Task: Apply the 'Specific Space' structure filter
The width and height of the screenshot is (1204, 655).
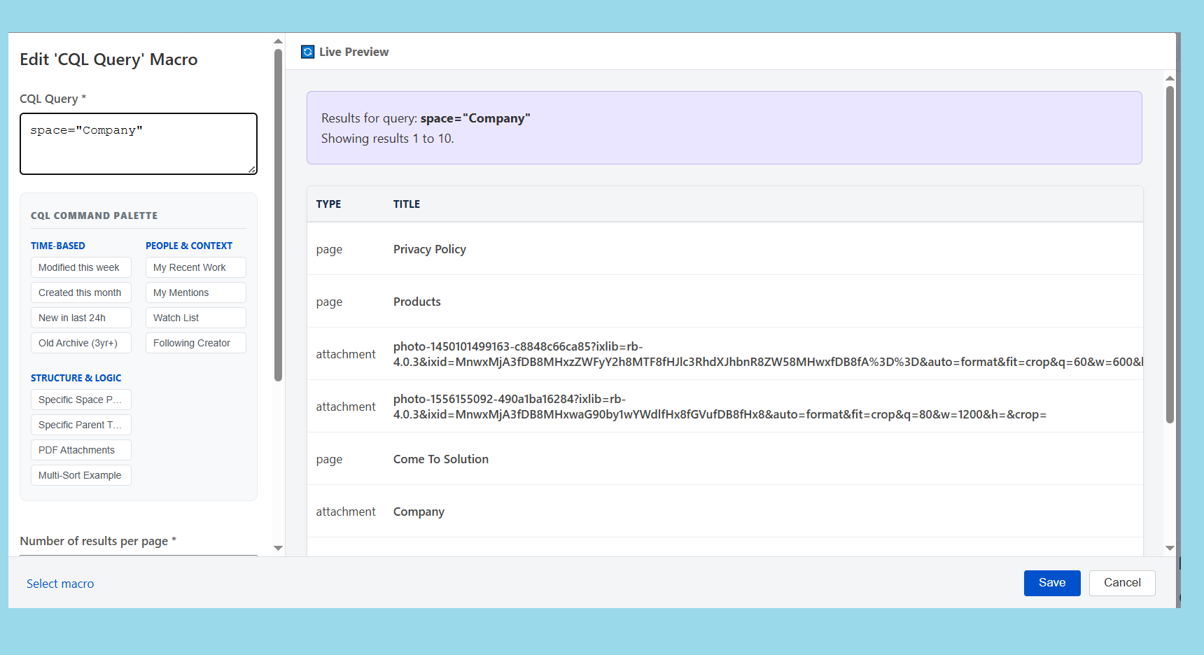Action: point(80,400)
